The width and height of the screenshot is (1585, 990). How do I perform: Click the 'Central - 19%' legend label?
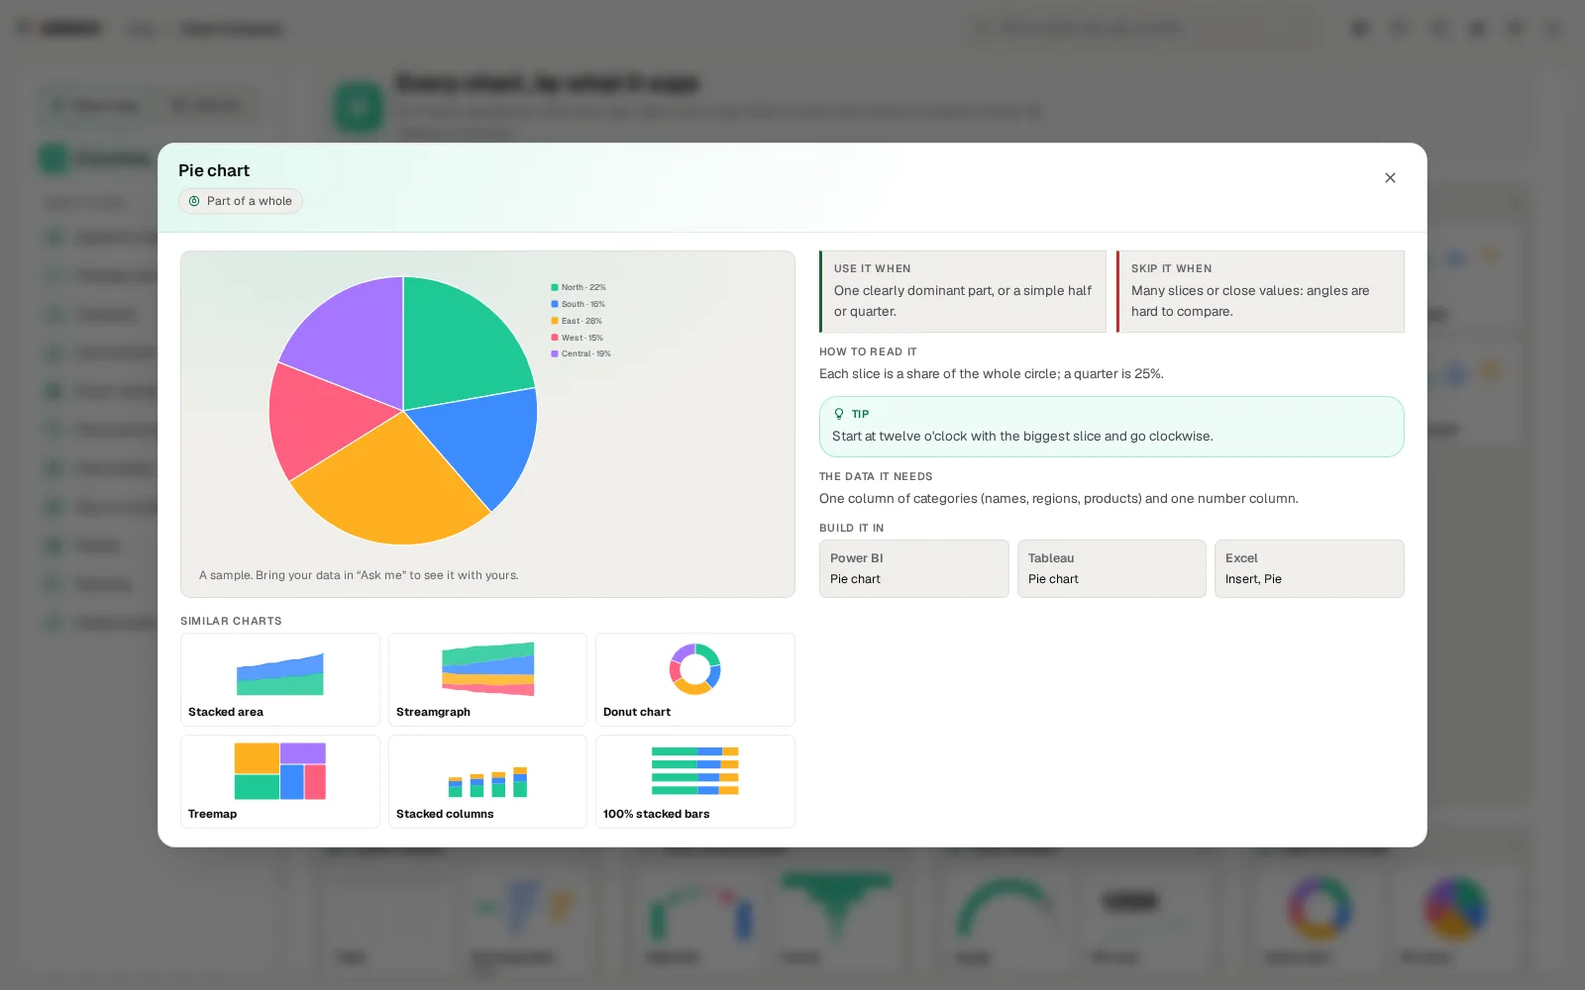pyautogui.click(x=586, y=353)
